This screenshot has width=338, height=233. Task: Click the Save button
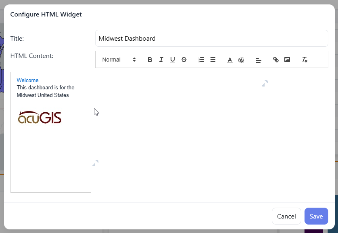pos(316,216)
